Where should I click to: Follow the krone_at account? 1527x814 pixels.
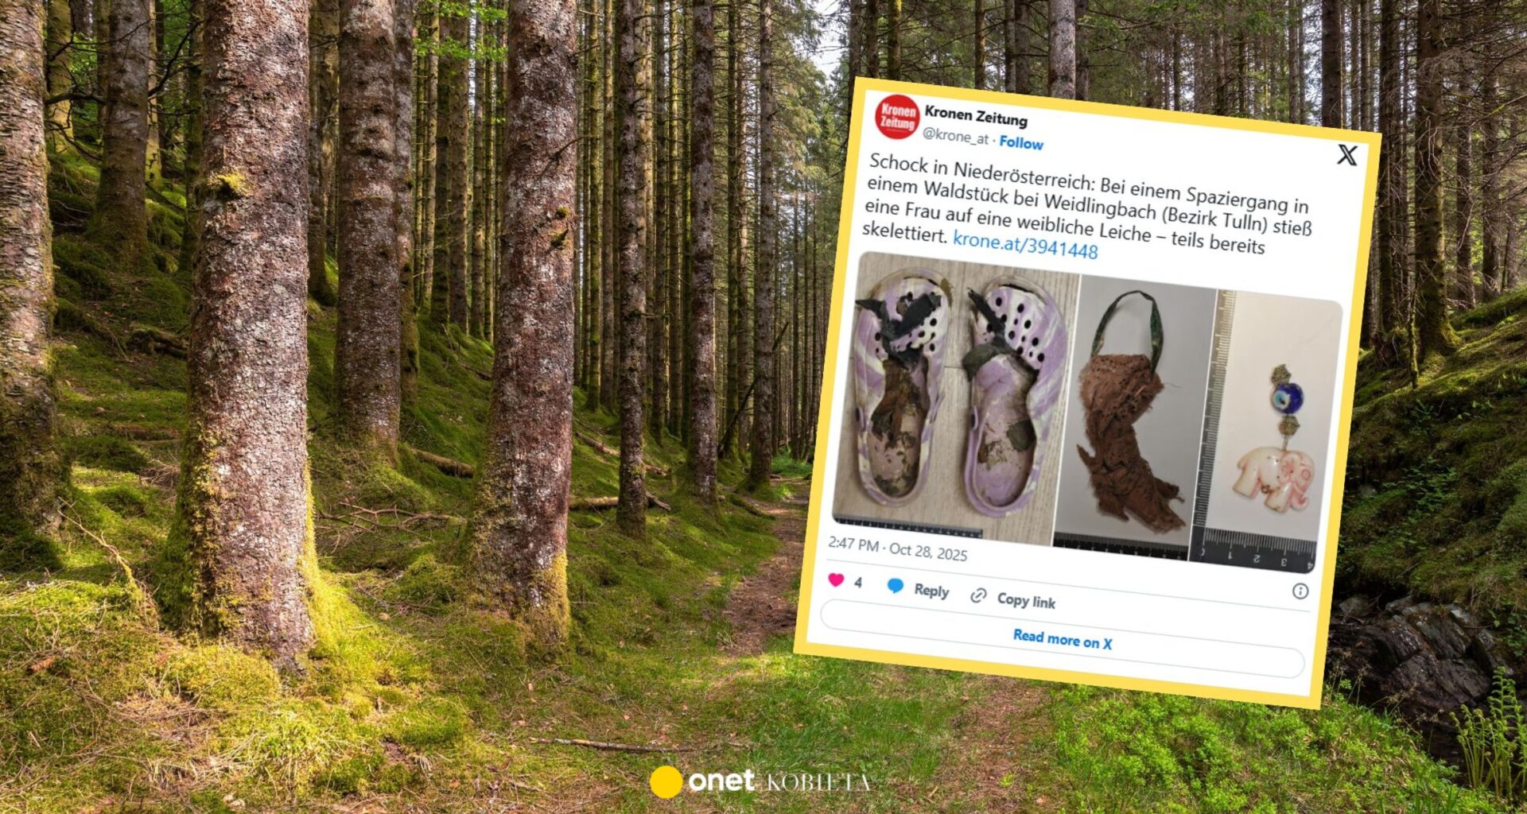(x=1021, y=143)
